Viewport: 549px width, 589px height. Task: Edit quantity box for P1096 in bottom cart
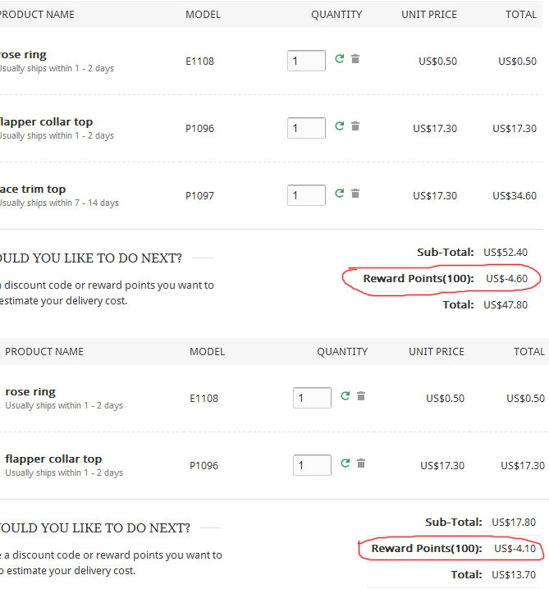point(312,465)
